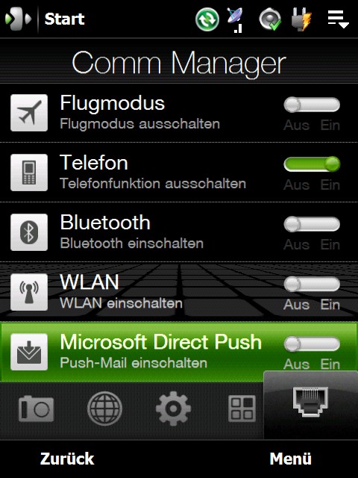This screenshot has width=358, height=478.
Task: Turn off the Telefon switch
Action: click(312, 164)
